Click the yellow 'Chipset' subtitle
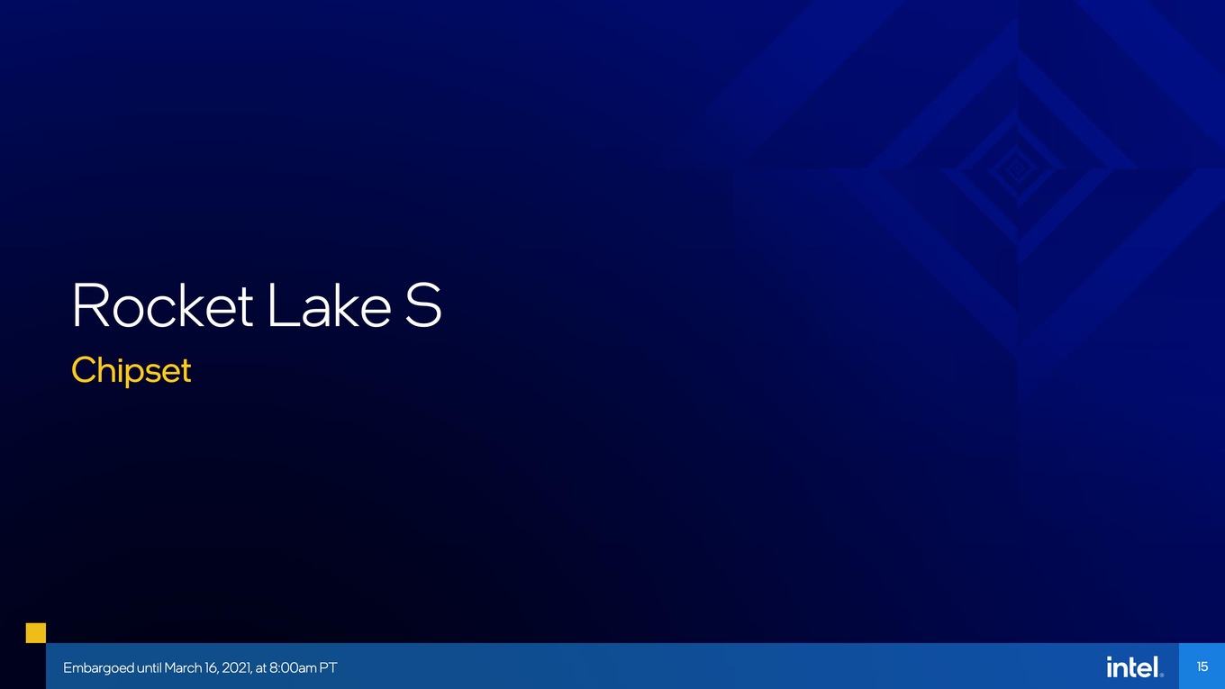 (x=132, y=371)
